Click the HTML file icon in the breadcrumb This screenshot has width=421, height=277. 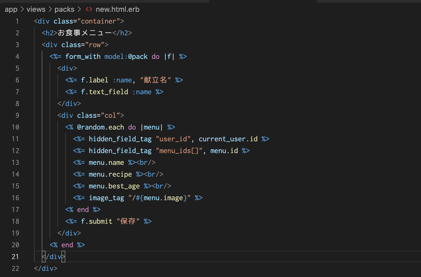point(89,9)
